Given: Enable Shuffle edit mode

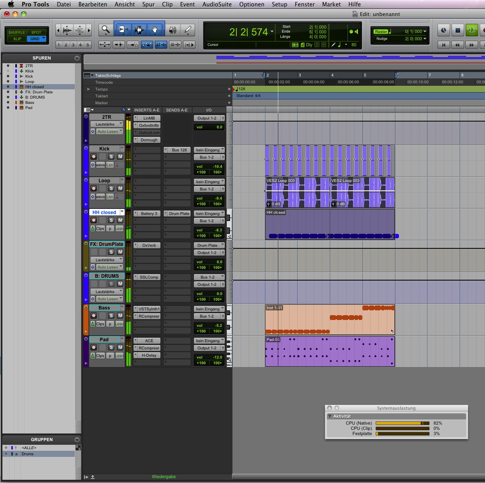Looking at the screenshot, I should 16,32.
